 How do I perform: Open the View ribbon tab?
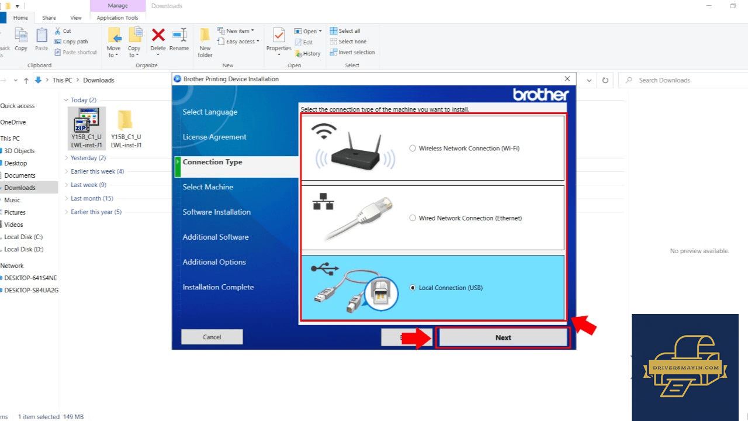point(76,18)
